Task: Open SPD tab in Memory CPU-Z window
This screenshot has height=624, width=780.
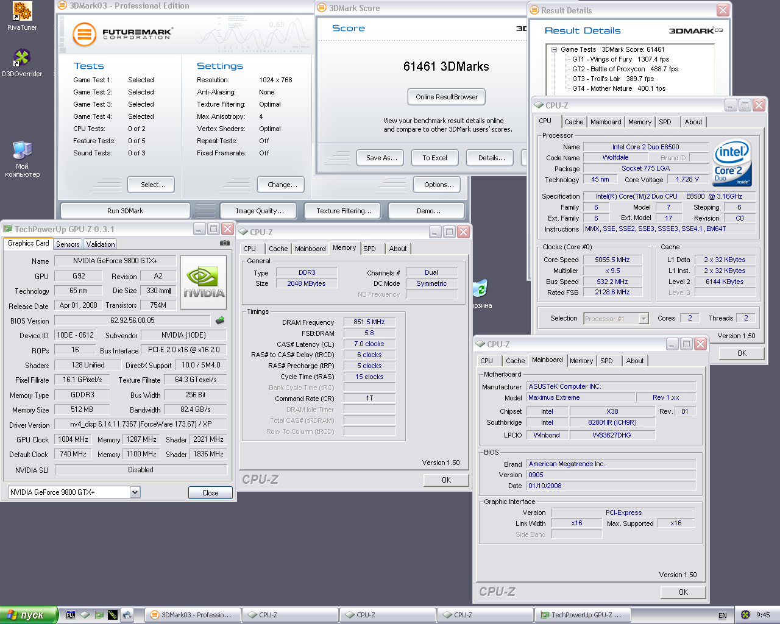Action: (370, 249)
